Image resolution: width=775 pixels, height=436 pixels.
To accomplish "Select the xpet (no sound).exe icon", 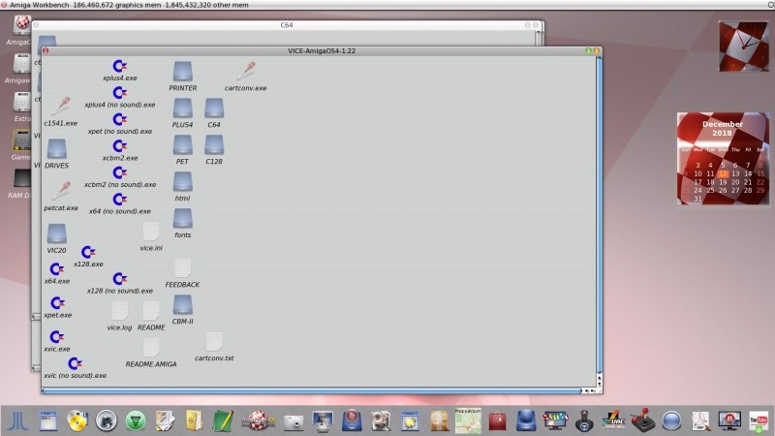I will click(119, 119).
